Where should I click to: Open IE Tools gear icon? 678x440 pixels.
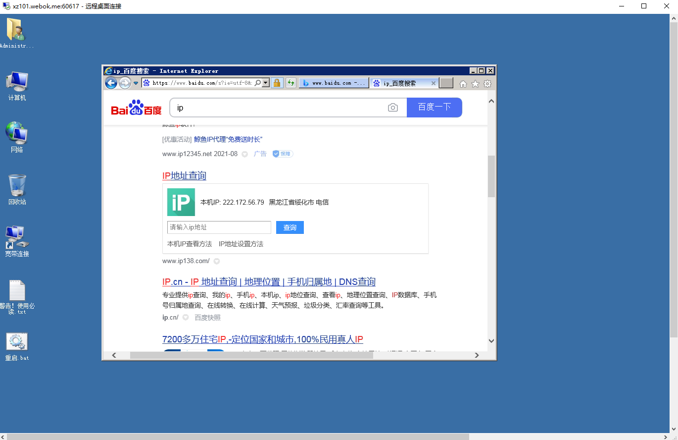(487, 84)
